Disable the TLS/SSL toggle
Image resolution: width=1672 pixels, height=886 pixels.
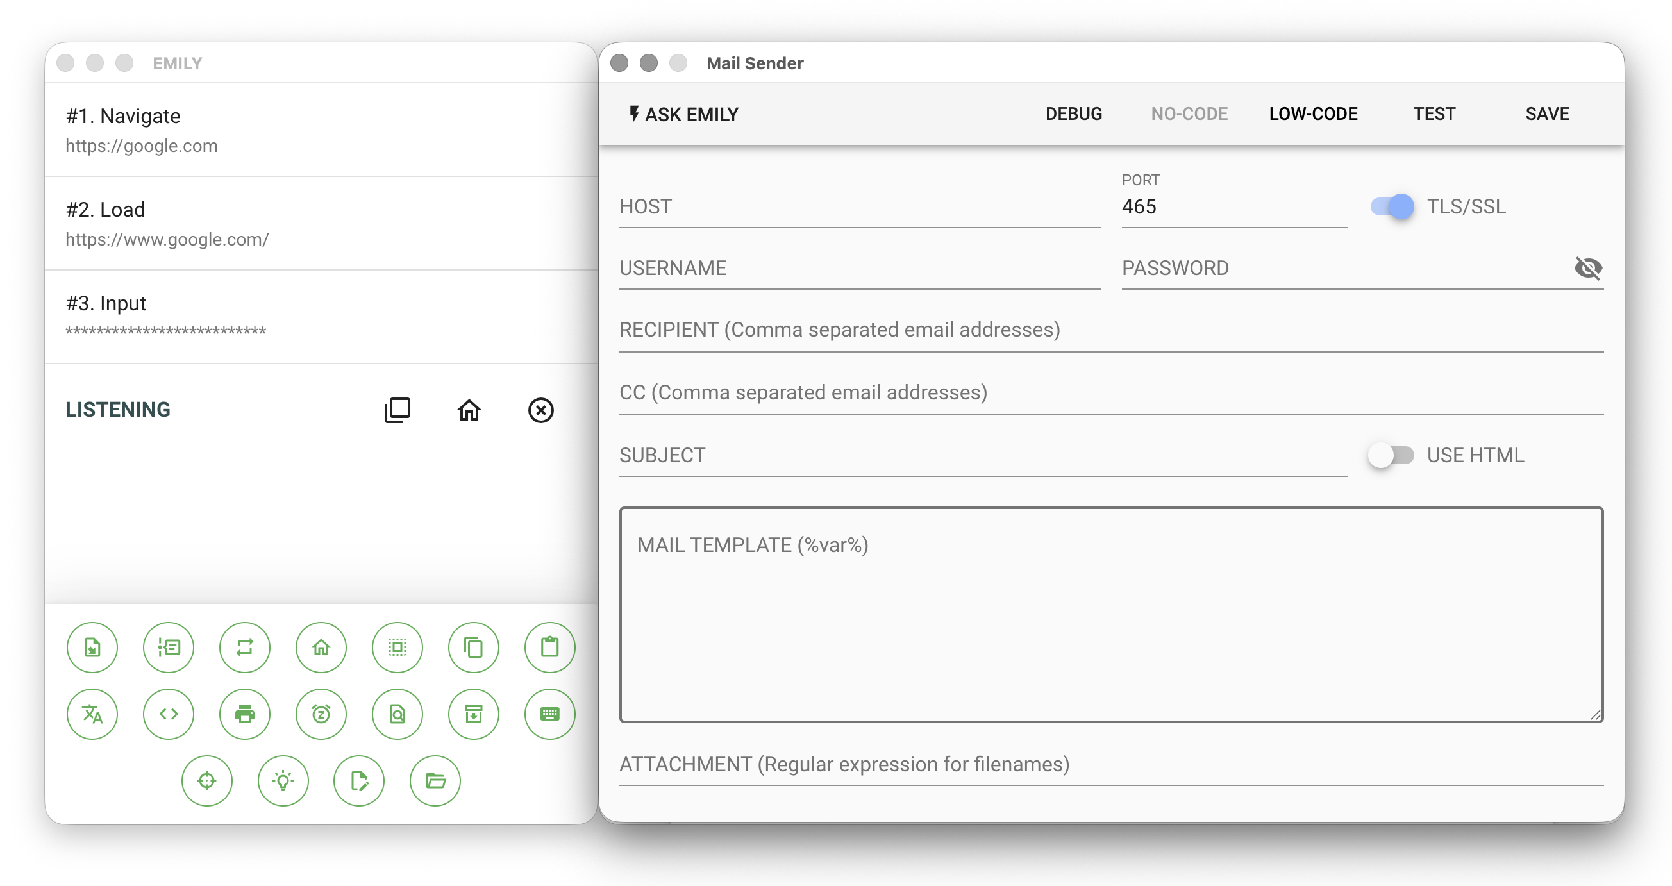(1392, 207)
